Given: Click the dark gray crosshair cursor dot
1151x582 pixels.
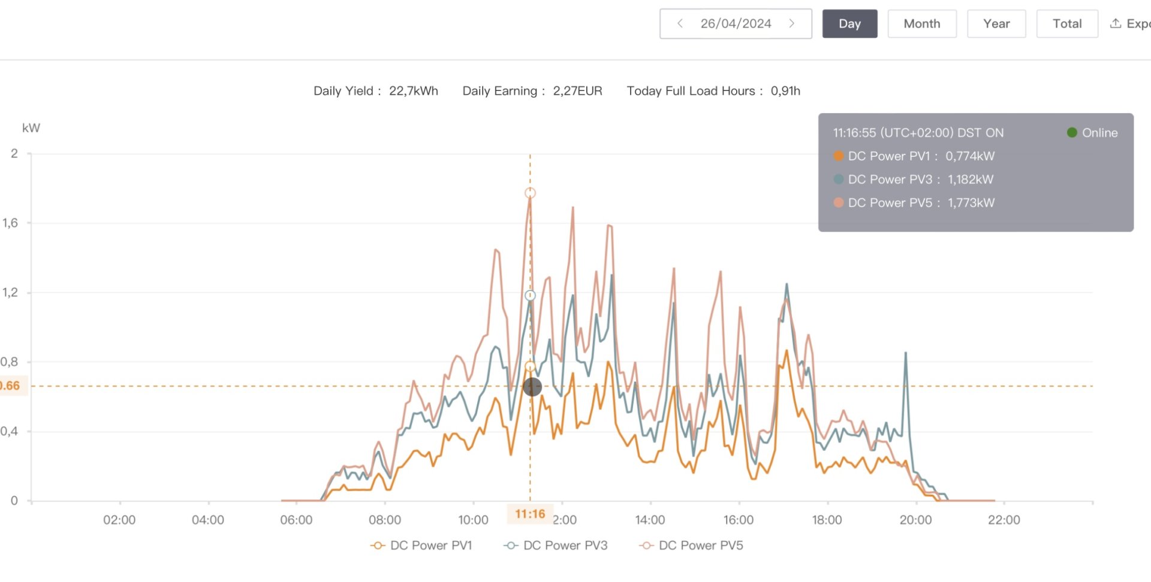Looking at the screenshot, I should tap(532, 387).
